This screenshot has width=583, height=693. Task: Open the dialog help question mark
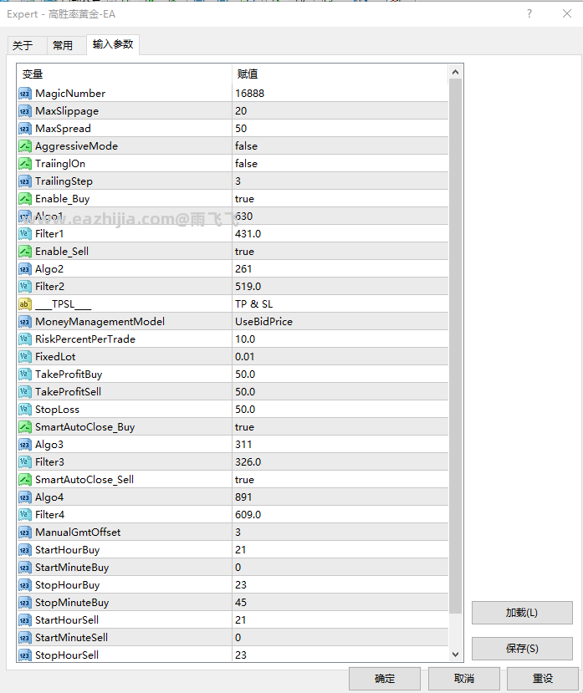pyautogui.click(x=529, y=13)
